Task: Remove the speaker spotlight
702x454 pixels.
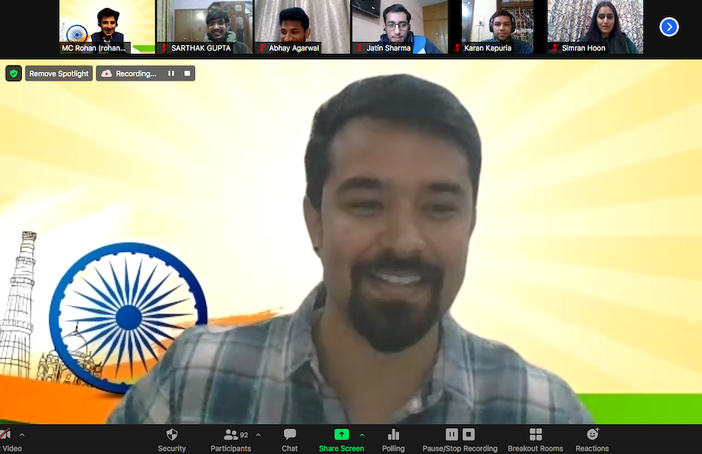Action: click(x=58, y=73)
